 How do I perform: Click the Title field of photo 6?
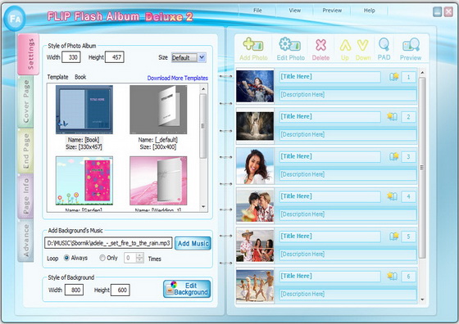coord(329,276)
